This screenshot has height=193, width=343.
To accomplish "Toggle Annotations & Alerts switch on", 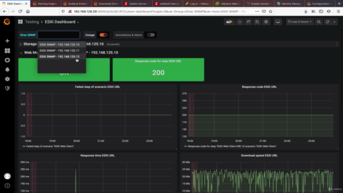I will (151, 35).
